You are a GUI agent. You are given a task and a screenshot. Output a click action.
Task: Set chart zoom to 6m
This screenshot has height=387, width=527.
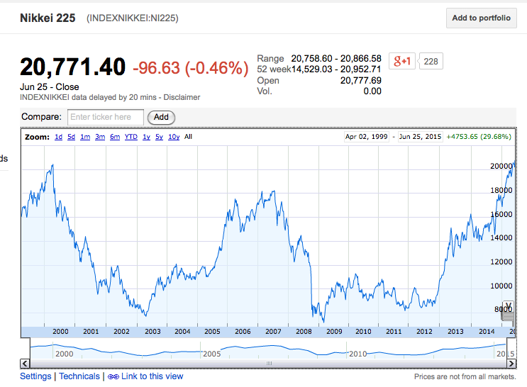[x=115, y=137]
